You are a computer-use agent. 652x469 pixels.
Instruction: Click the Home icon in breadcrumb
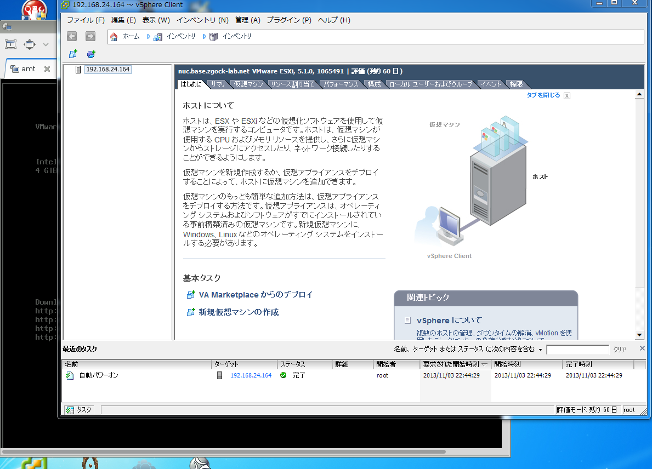point(114,37)
